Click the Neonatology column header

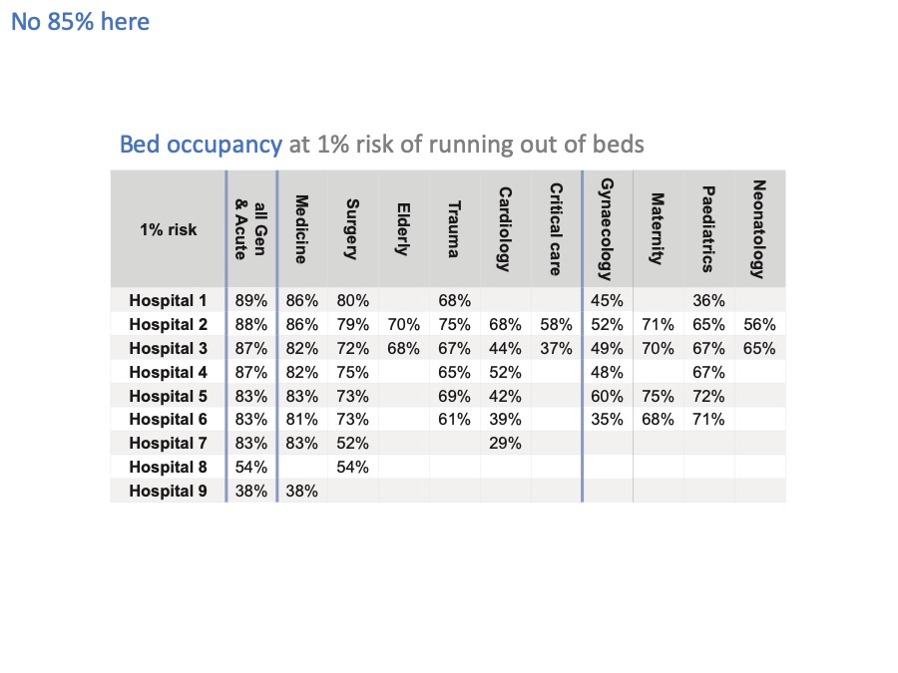click(759, 229)
